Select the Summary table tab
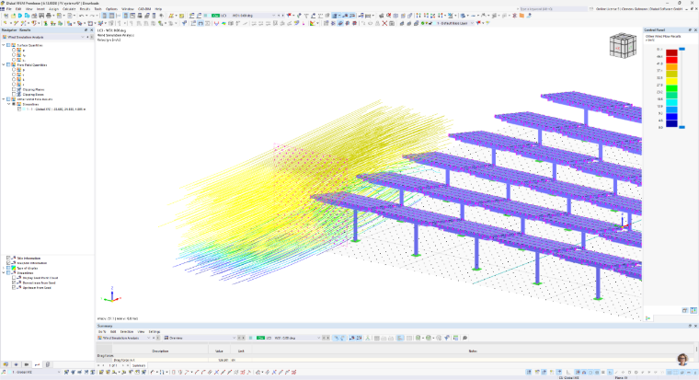Image resolution: width=699 pixels, height=380 pixels. [x=139, y=365]
